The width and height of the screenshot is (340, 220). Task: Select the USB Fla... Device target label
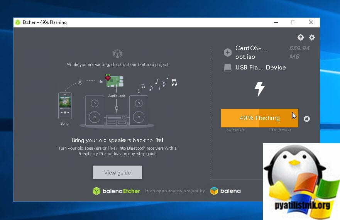260,68
